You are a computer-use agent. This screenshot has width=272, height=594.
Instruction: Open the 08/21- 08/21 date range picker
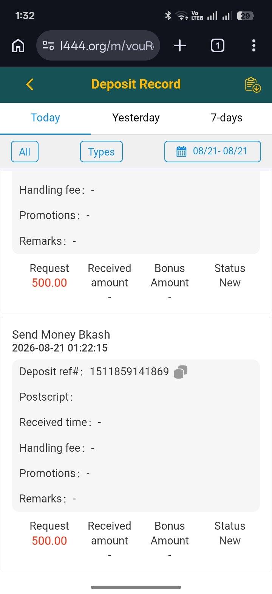[213, 152]
